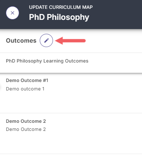Click blank area right of the red arrow
This screenshot has height=157, width=142.
(113, 40)
